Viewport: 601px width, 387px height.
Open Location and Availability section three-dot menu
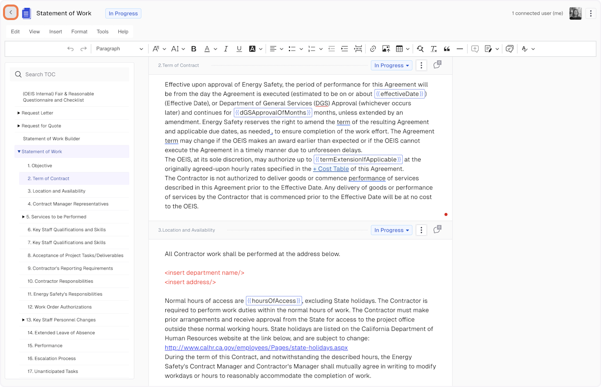tap(422, 230)
